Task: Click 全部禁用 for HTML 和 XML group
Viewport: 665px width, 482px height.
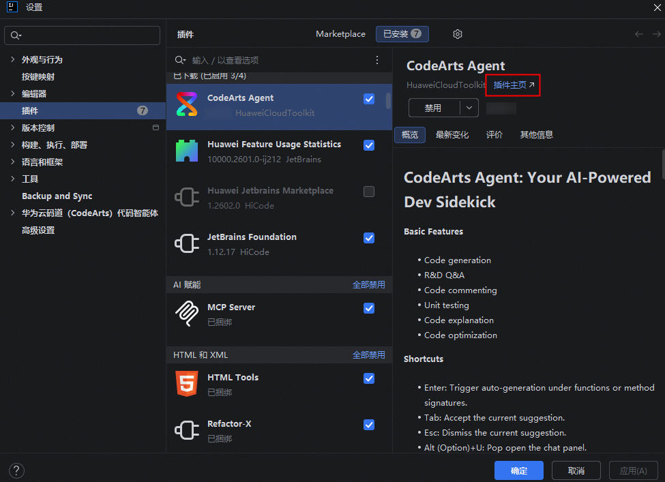Action: tap(369, 355)
